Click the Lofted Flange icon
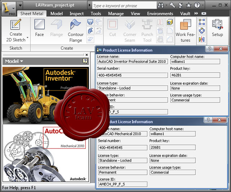The image size is (231, 192). pyautogui.click(x=90, y=22)
